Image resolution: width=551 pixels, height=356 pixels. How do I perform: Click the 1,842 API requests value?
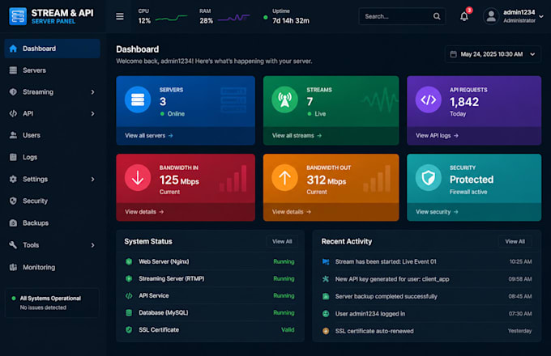click(x=463, y=102)
